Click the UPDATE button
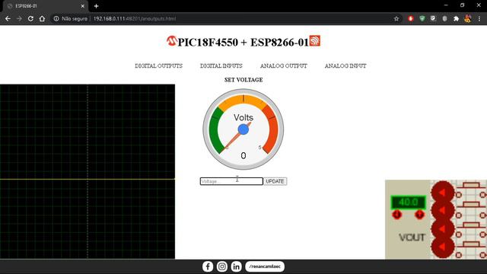The height and width of the screenshot is (274, 487). pyautogui.click(x=275, y=181)
